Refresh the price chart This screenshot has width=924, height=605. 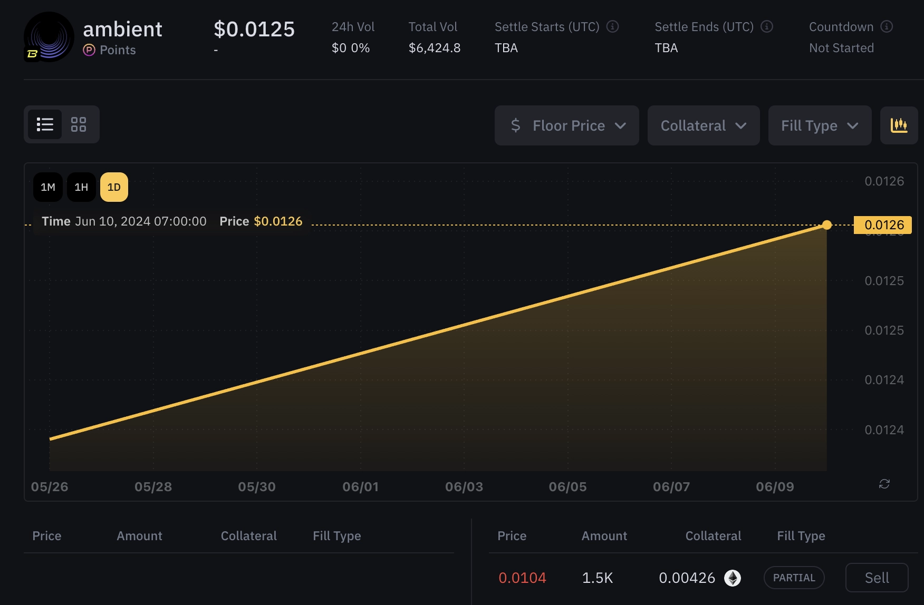pos(885,484)
